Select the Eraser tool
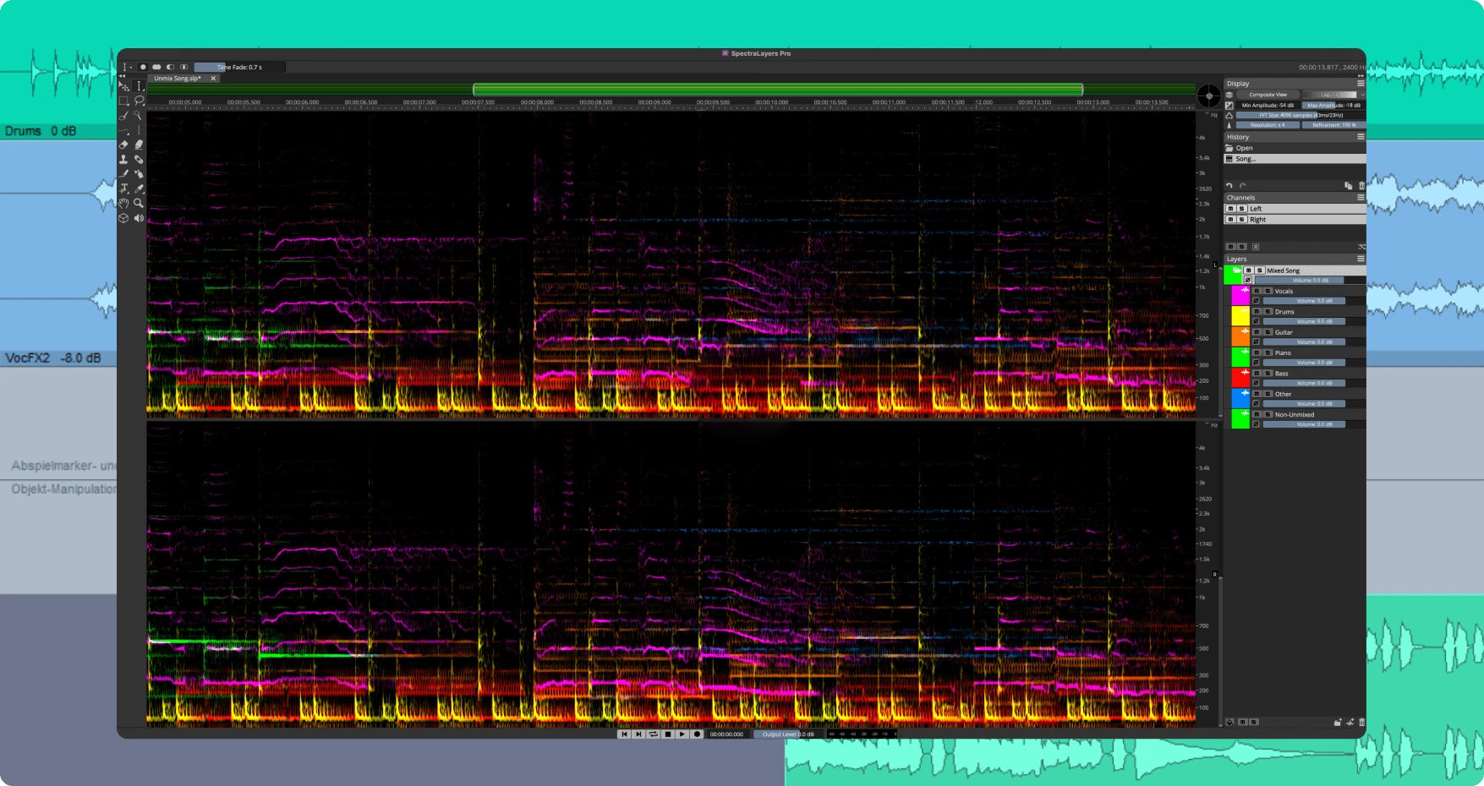Screen dimensions: 1484x786 point(123,145)
